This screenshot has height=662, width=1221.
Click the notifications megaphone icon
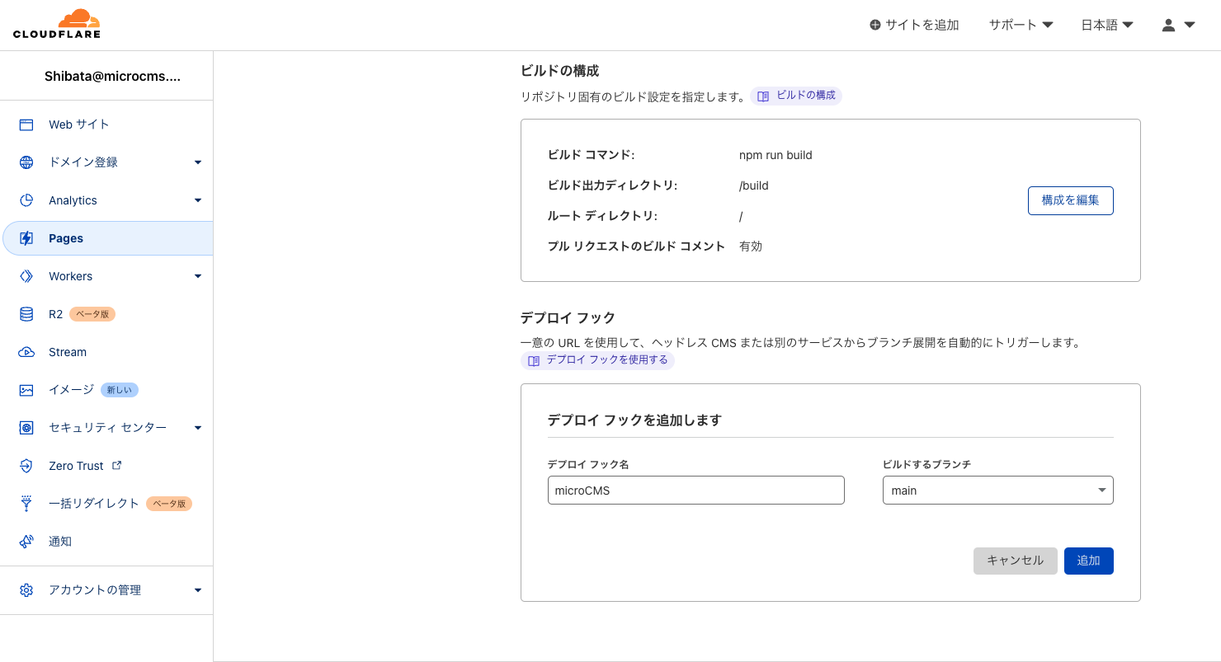coord(26,542)
